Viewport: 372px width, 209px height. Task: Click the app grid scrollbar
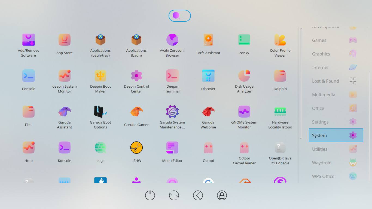tap(301, 84)
